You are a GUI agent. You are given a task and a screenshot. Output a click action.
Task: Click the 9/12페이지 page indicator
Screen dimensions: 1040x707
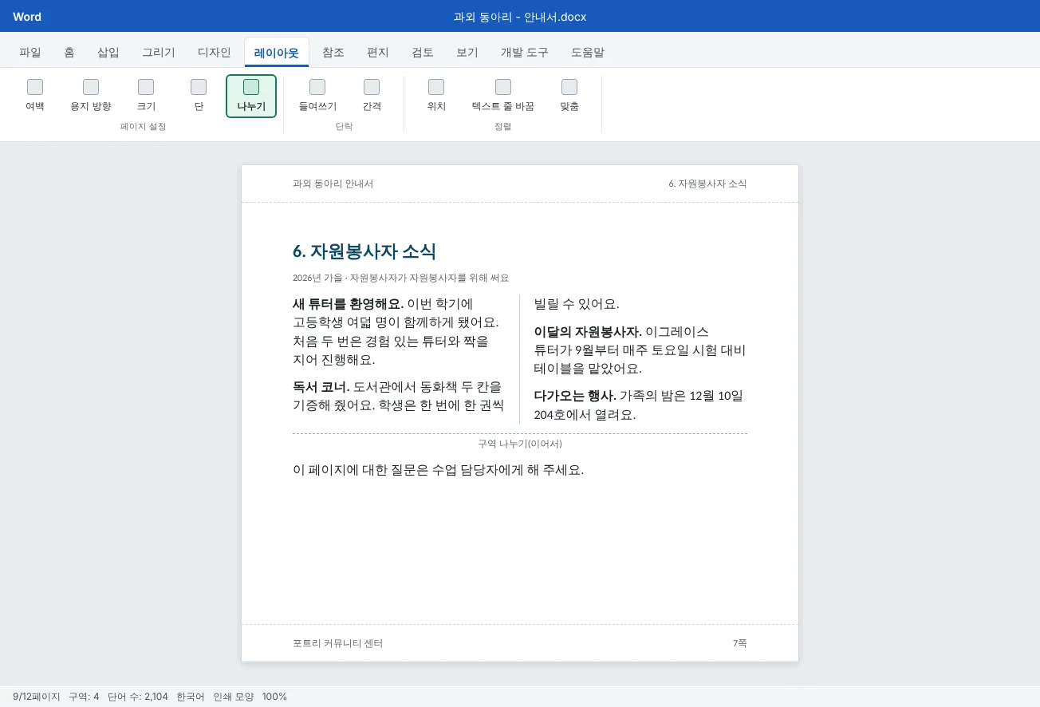pos(37,697)
